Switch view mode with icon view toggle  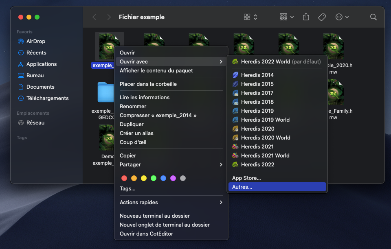point(250,17)
